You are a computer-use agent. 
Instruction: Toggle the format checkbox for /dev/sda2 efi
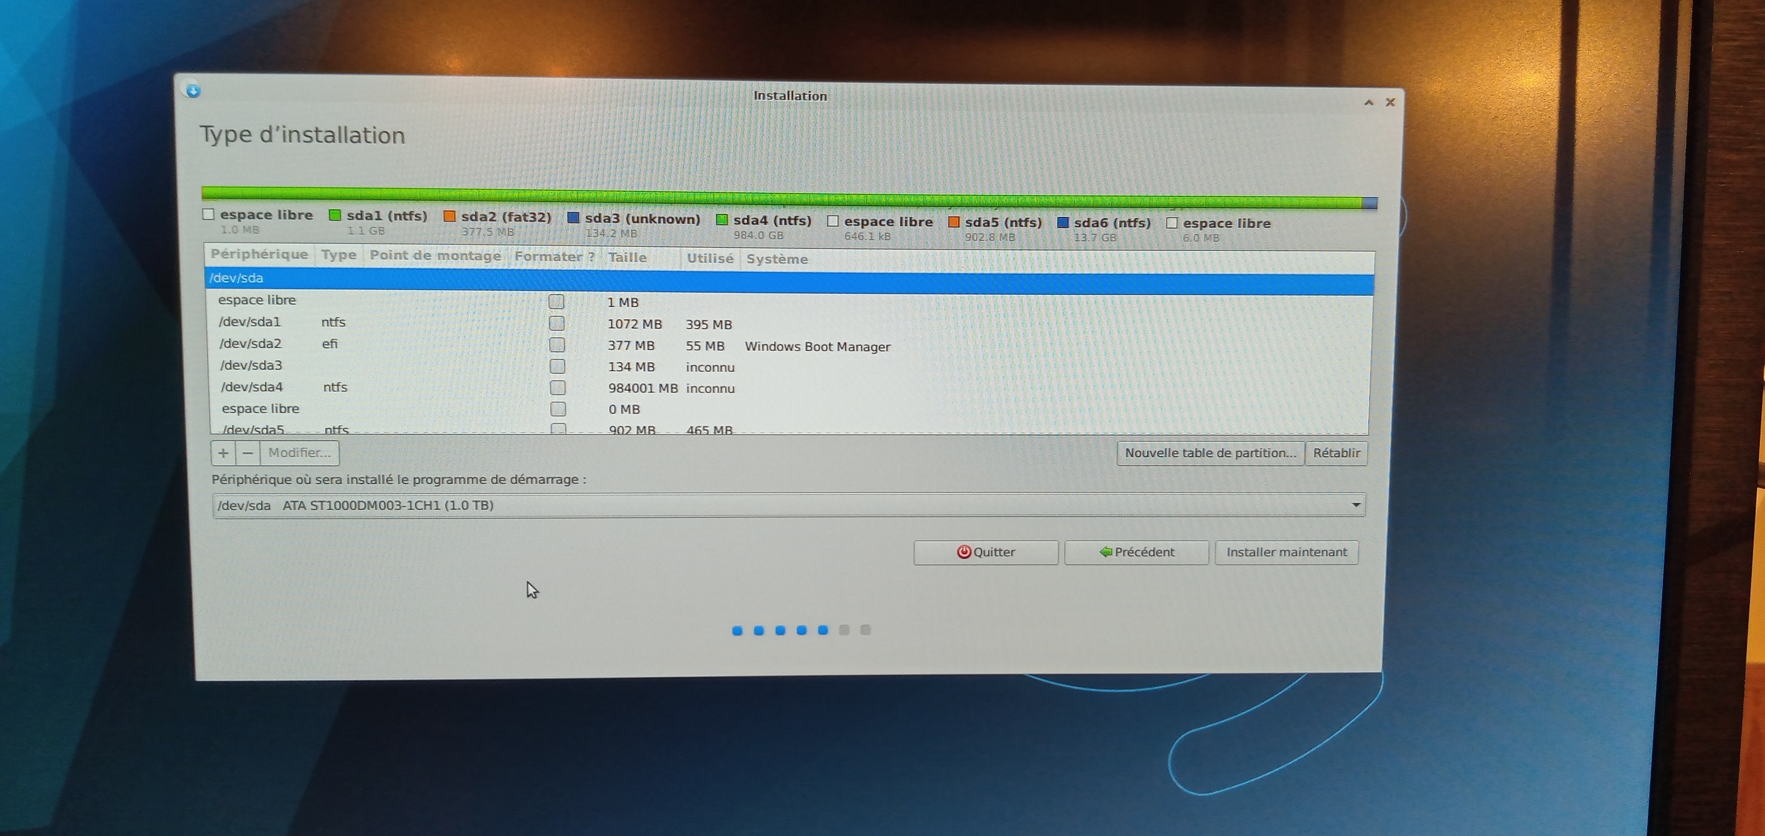click(x=557, y=345)
